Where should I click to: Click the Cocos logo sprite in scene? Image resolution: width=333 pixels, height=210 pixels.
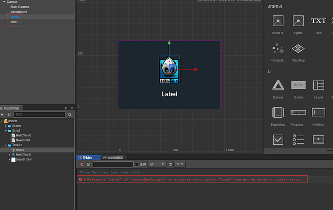[169, 70]
